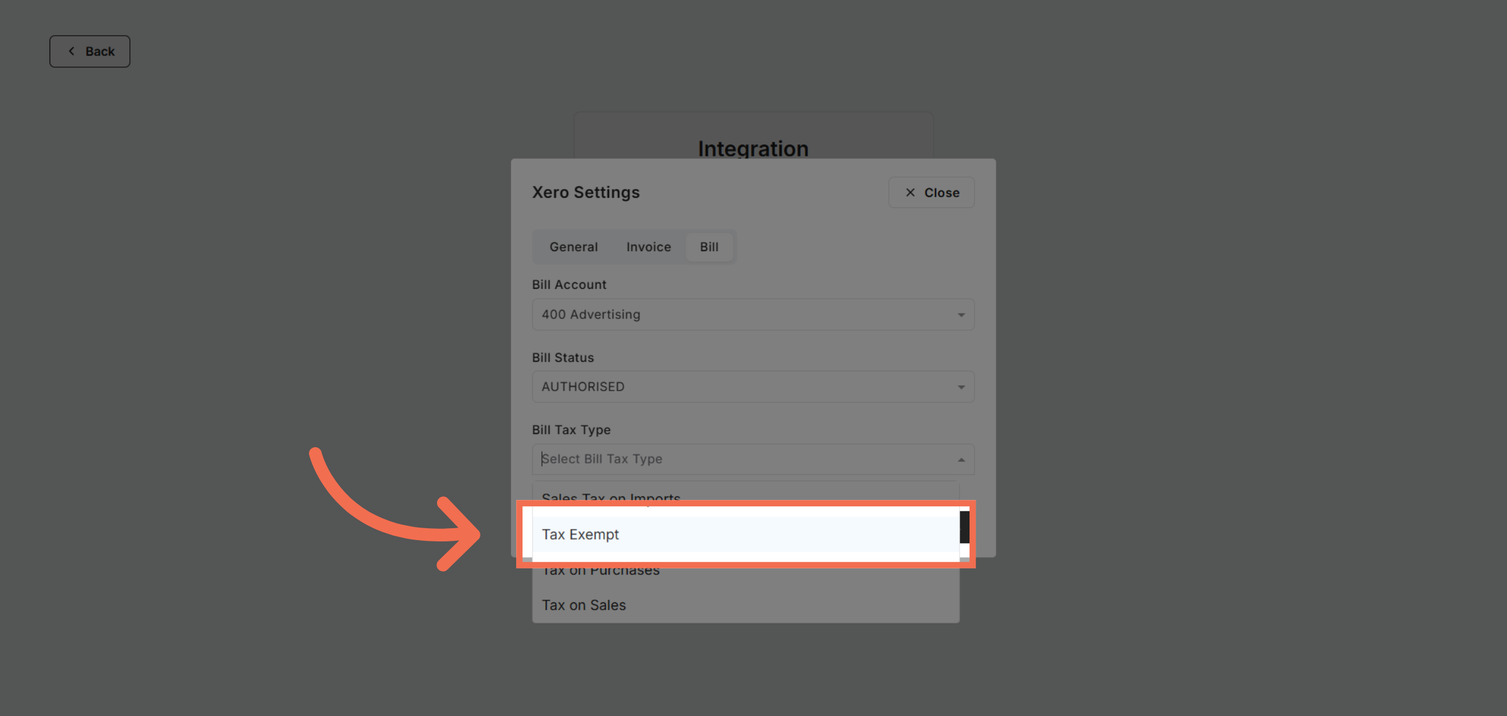The width and height of the screenshot is (1507, 716).
Task: Switch to the General tab
Action: (x=573, y=247)
